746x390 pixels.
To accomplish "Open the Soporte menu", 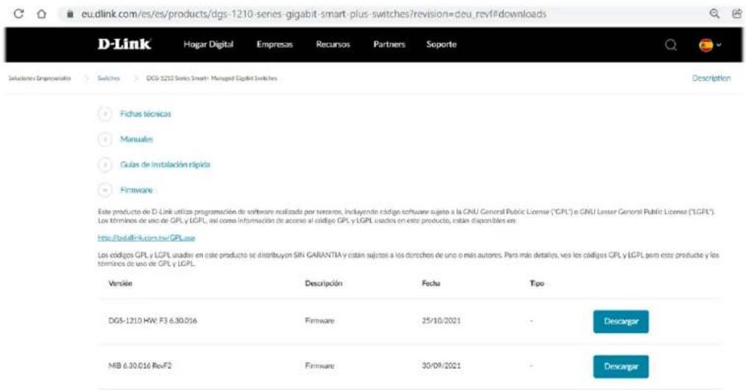I will point(441,44).
